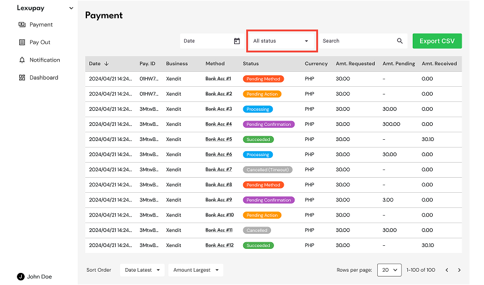The height and width of the screenshot is (285, 484).
Task: Click the magnifier search icon
Action: click(400, 40)
